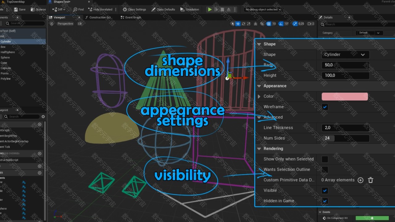Open the debug object selector dropdown

point(263,10)
